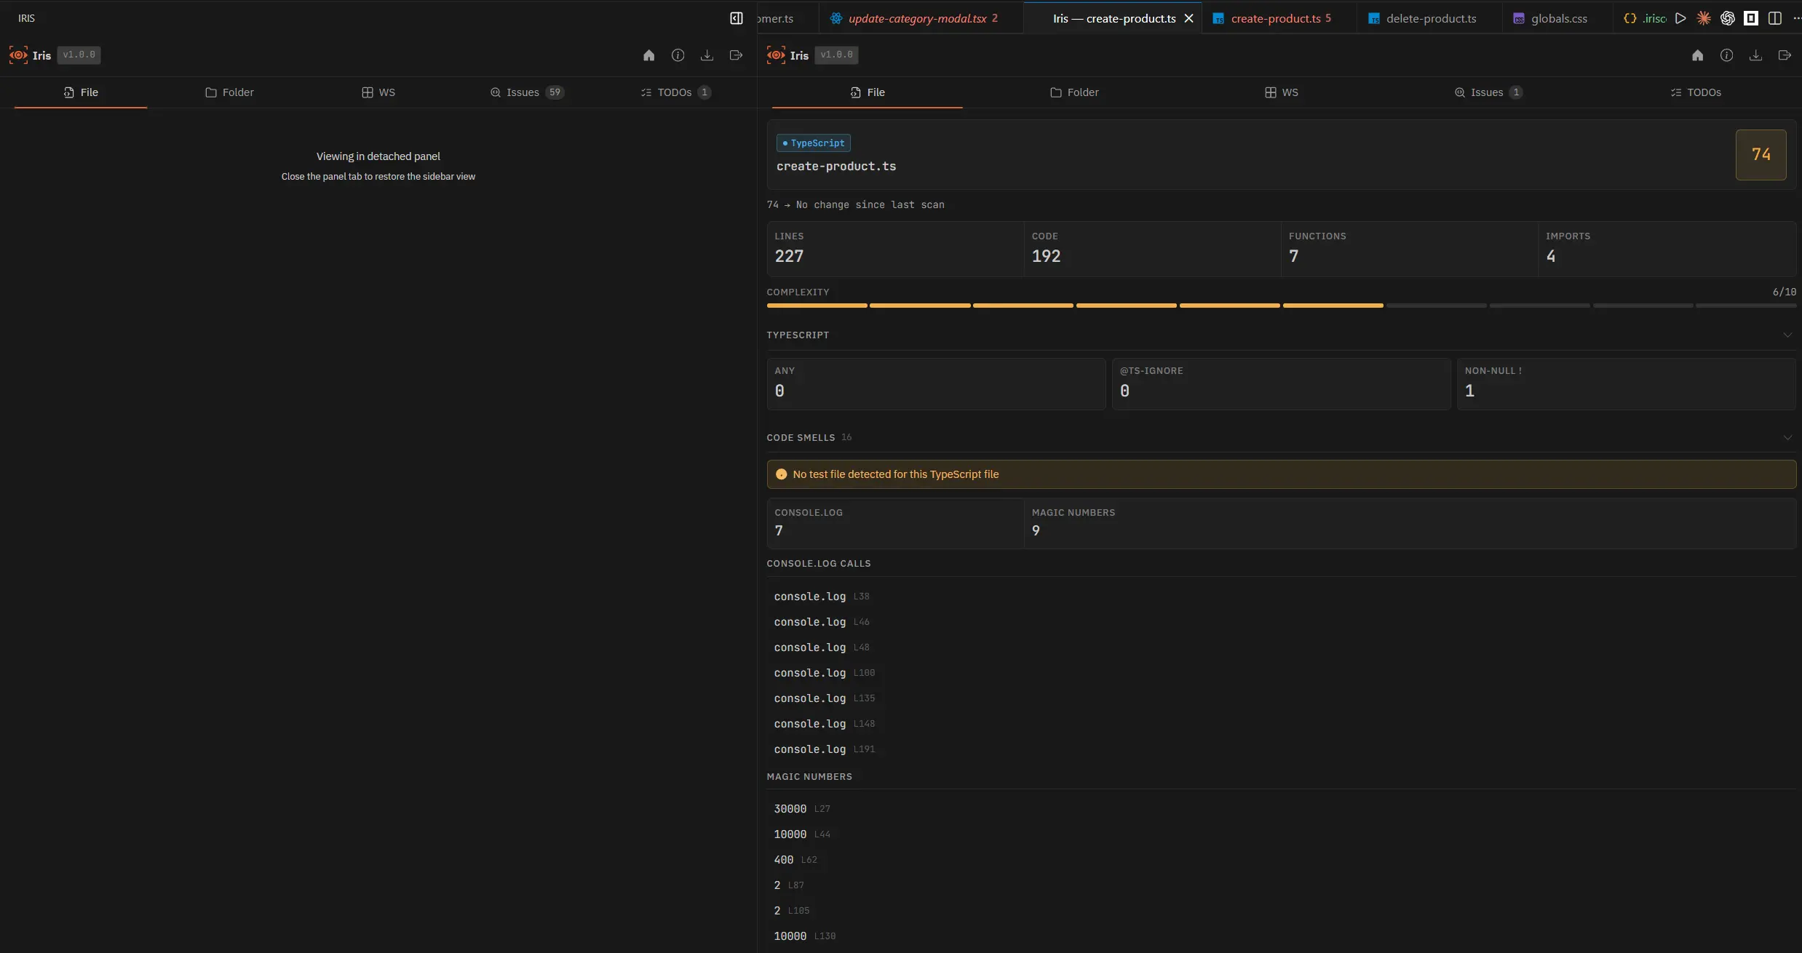Image resolution: width=1802 pixels, height=953 pixels.
Task: Go to magic number 2 at L105
Action: 792,911
